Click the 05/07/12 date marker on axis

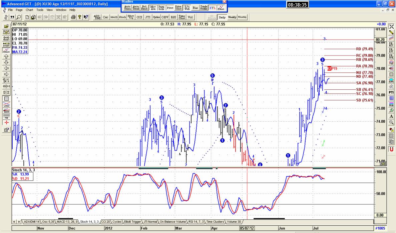pos(247,228)
